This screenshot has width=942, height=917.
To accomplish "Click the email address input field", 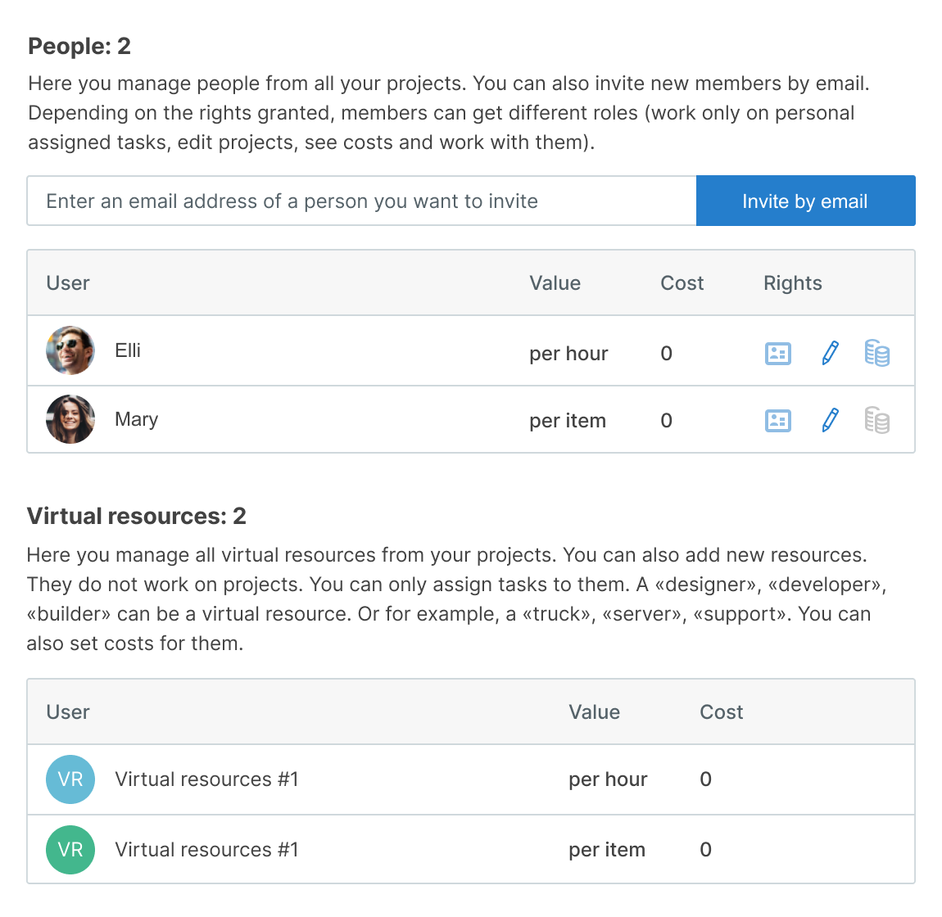I will click(360, 201).
